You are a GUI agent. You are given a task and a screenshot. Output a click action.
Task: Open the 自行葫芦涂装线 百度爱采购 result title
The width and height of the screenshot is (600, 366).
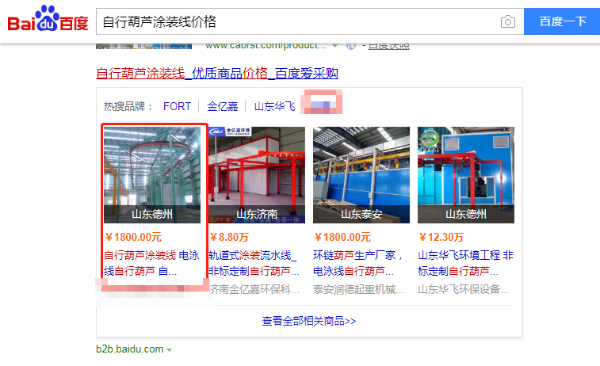click(216, 74)
